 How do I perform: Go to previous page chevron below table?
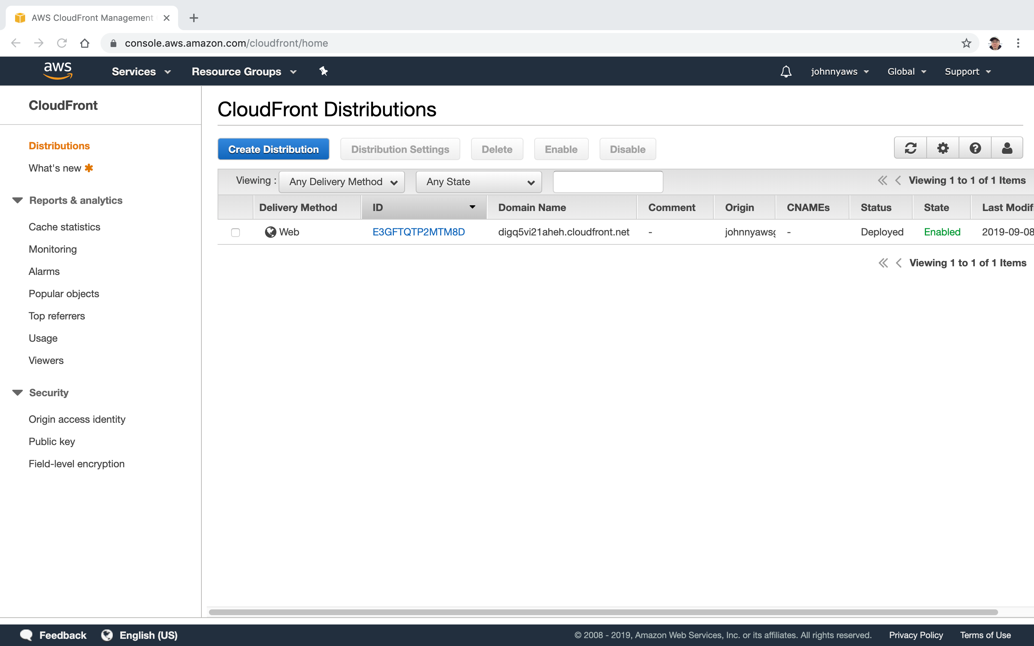(899, 263)
